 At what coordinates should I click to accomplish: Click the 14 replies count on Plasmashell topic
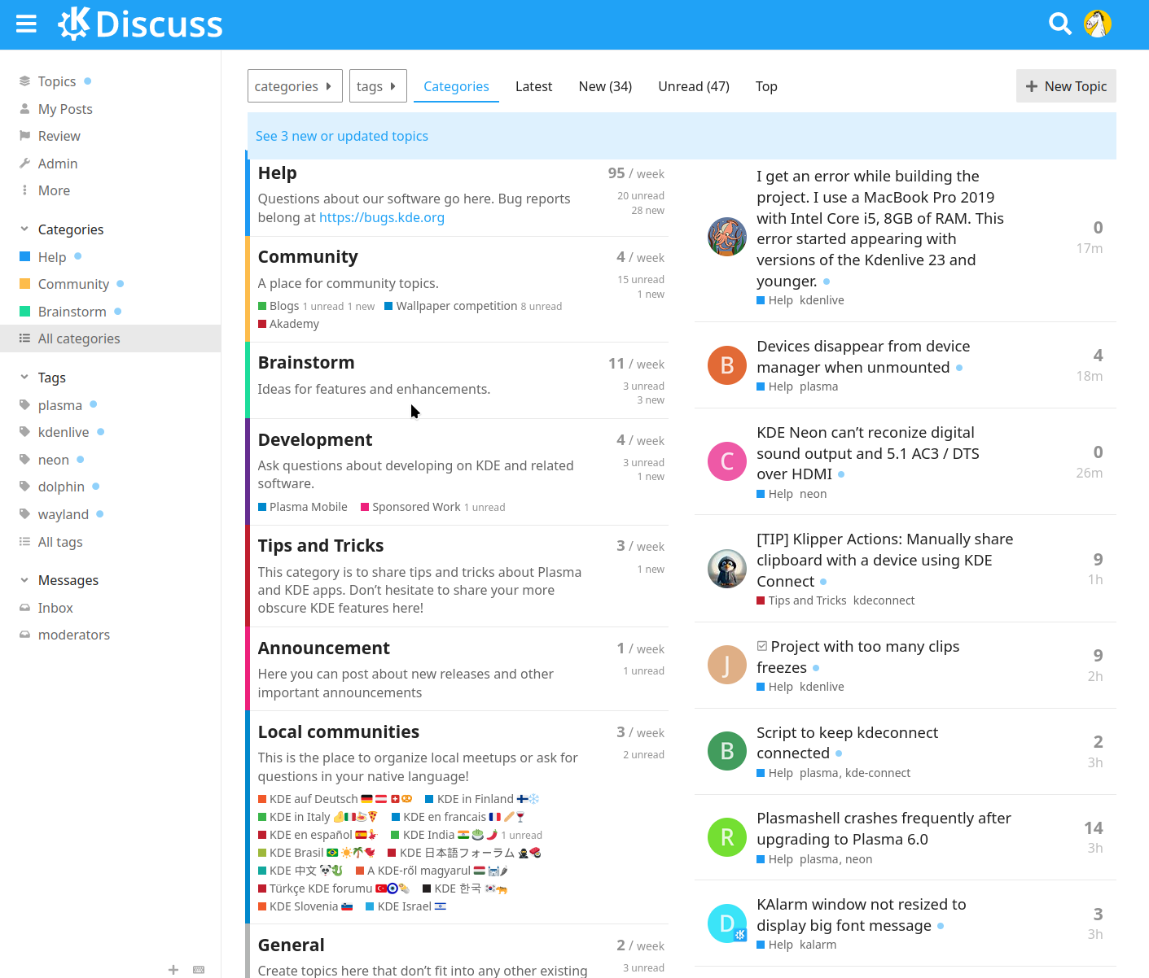(1094, 827)
